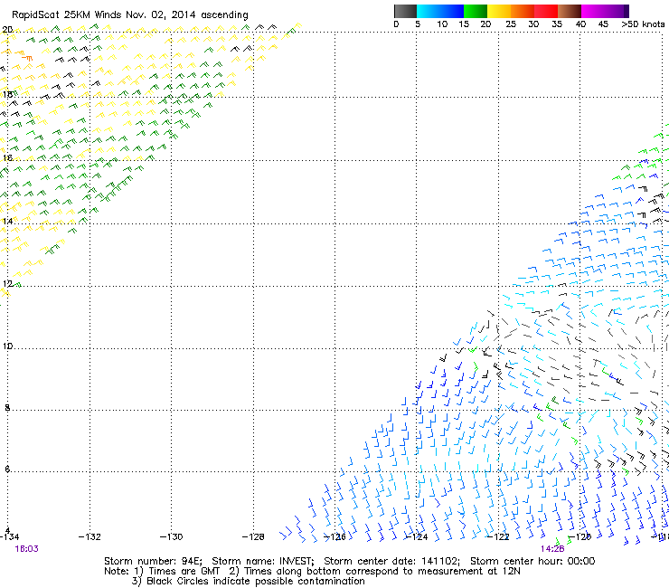Click the ">50 knots" legend label
The image size is (669, 588).
643,24
